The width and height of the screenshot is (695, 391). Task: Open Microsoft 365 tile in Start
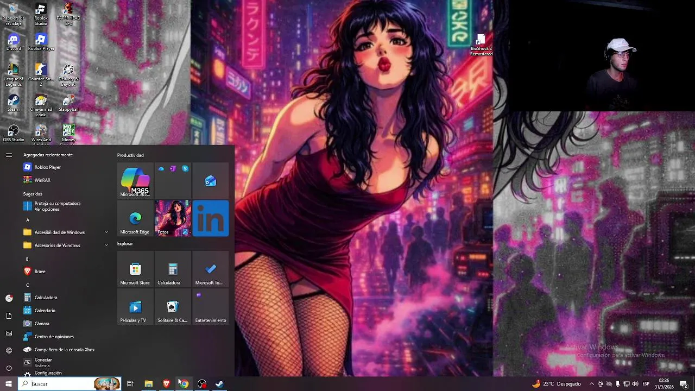coord(135,180)
